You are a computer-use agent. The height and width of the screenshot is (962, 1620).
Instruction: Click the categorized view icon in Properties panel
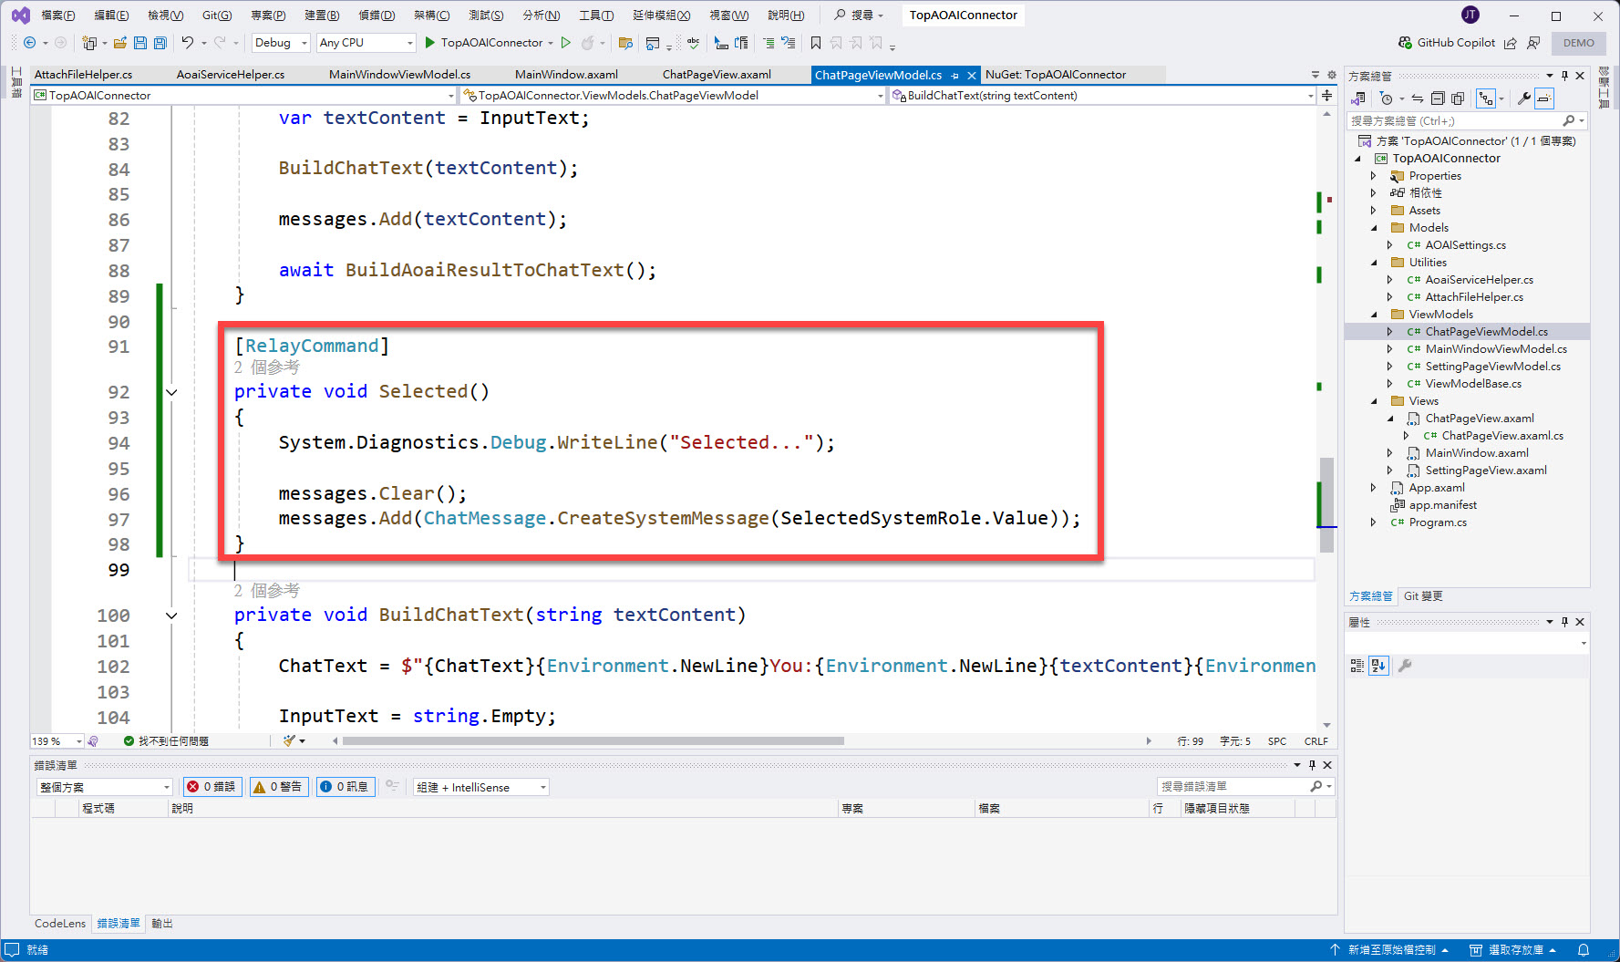[1357, 666]
